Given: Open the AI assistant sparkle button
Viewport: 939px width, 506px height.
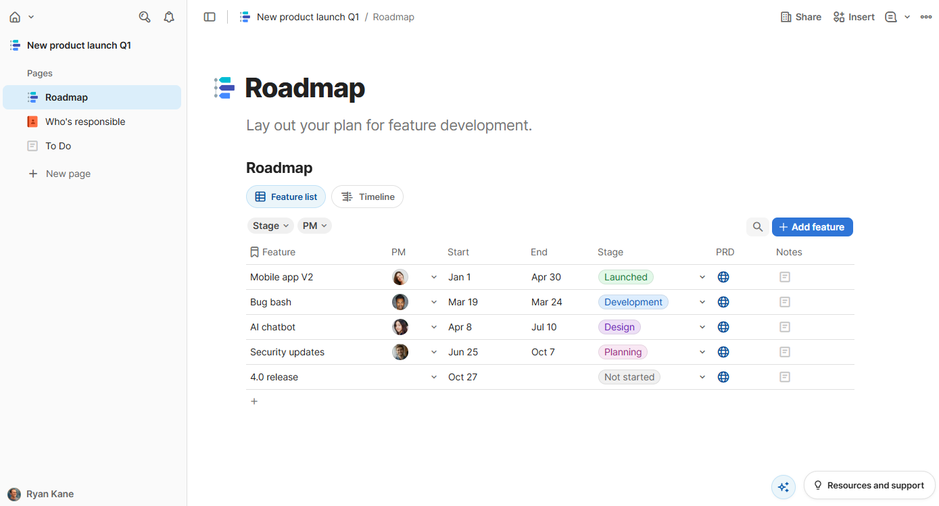Looking at the screenshot, I should coord(783,486).
